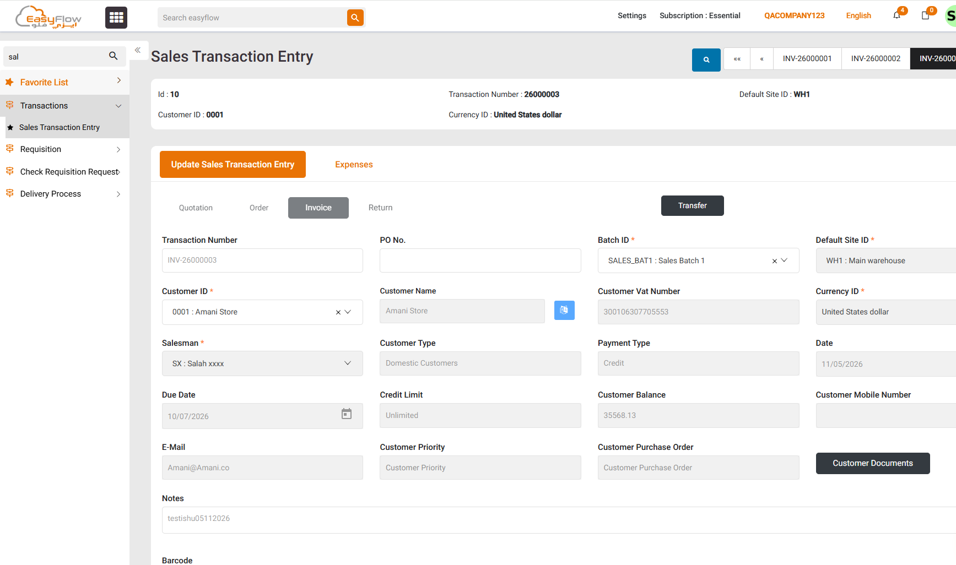Screen dimensions: 956x565
Task: Open the Customer ID dropdown
Action: [x=348, y=312]
